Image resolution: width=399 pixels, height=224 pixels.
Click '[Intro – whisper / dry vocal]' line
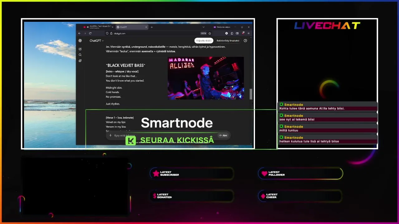(x=122, y=72)
